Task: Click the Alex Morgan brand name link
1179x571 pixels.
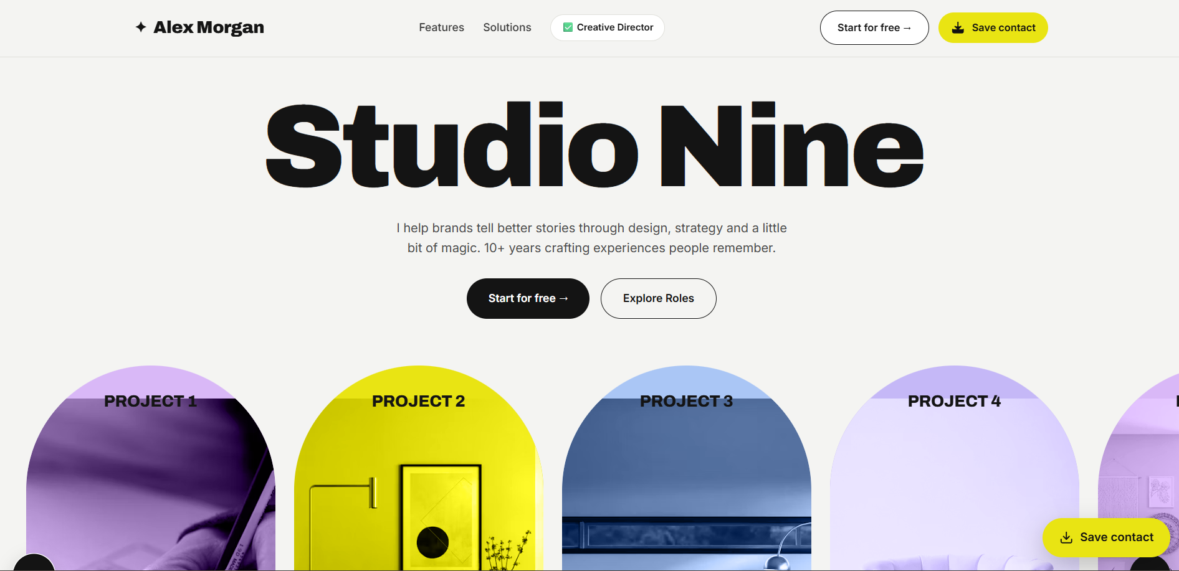Action: 209,27
